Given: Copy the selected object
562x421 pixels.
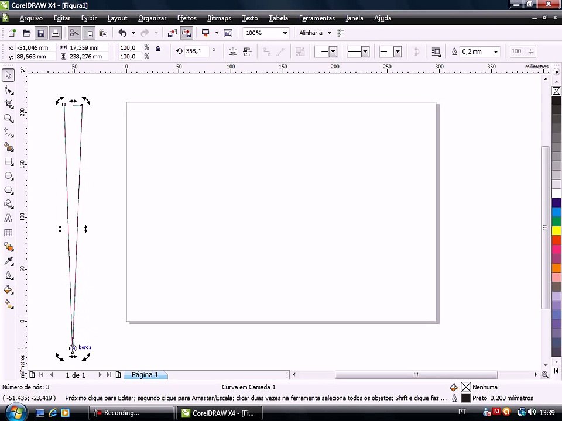Looking at the screenshot, I should [x=89, y=33].
